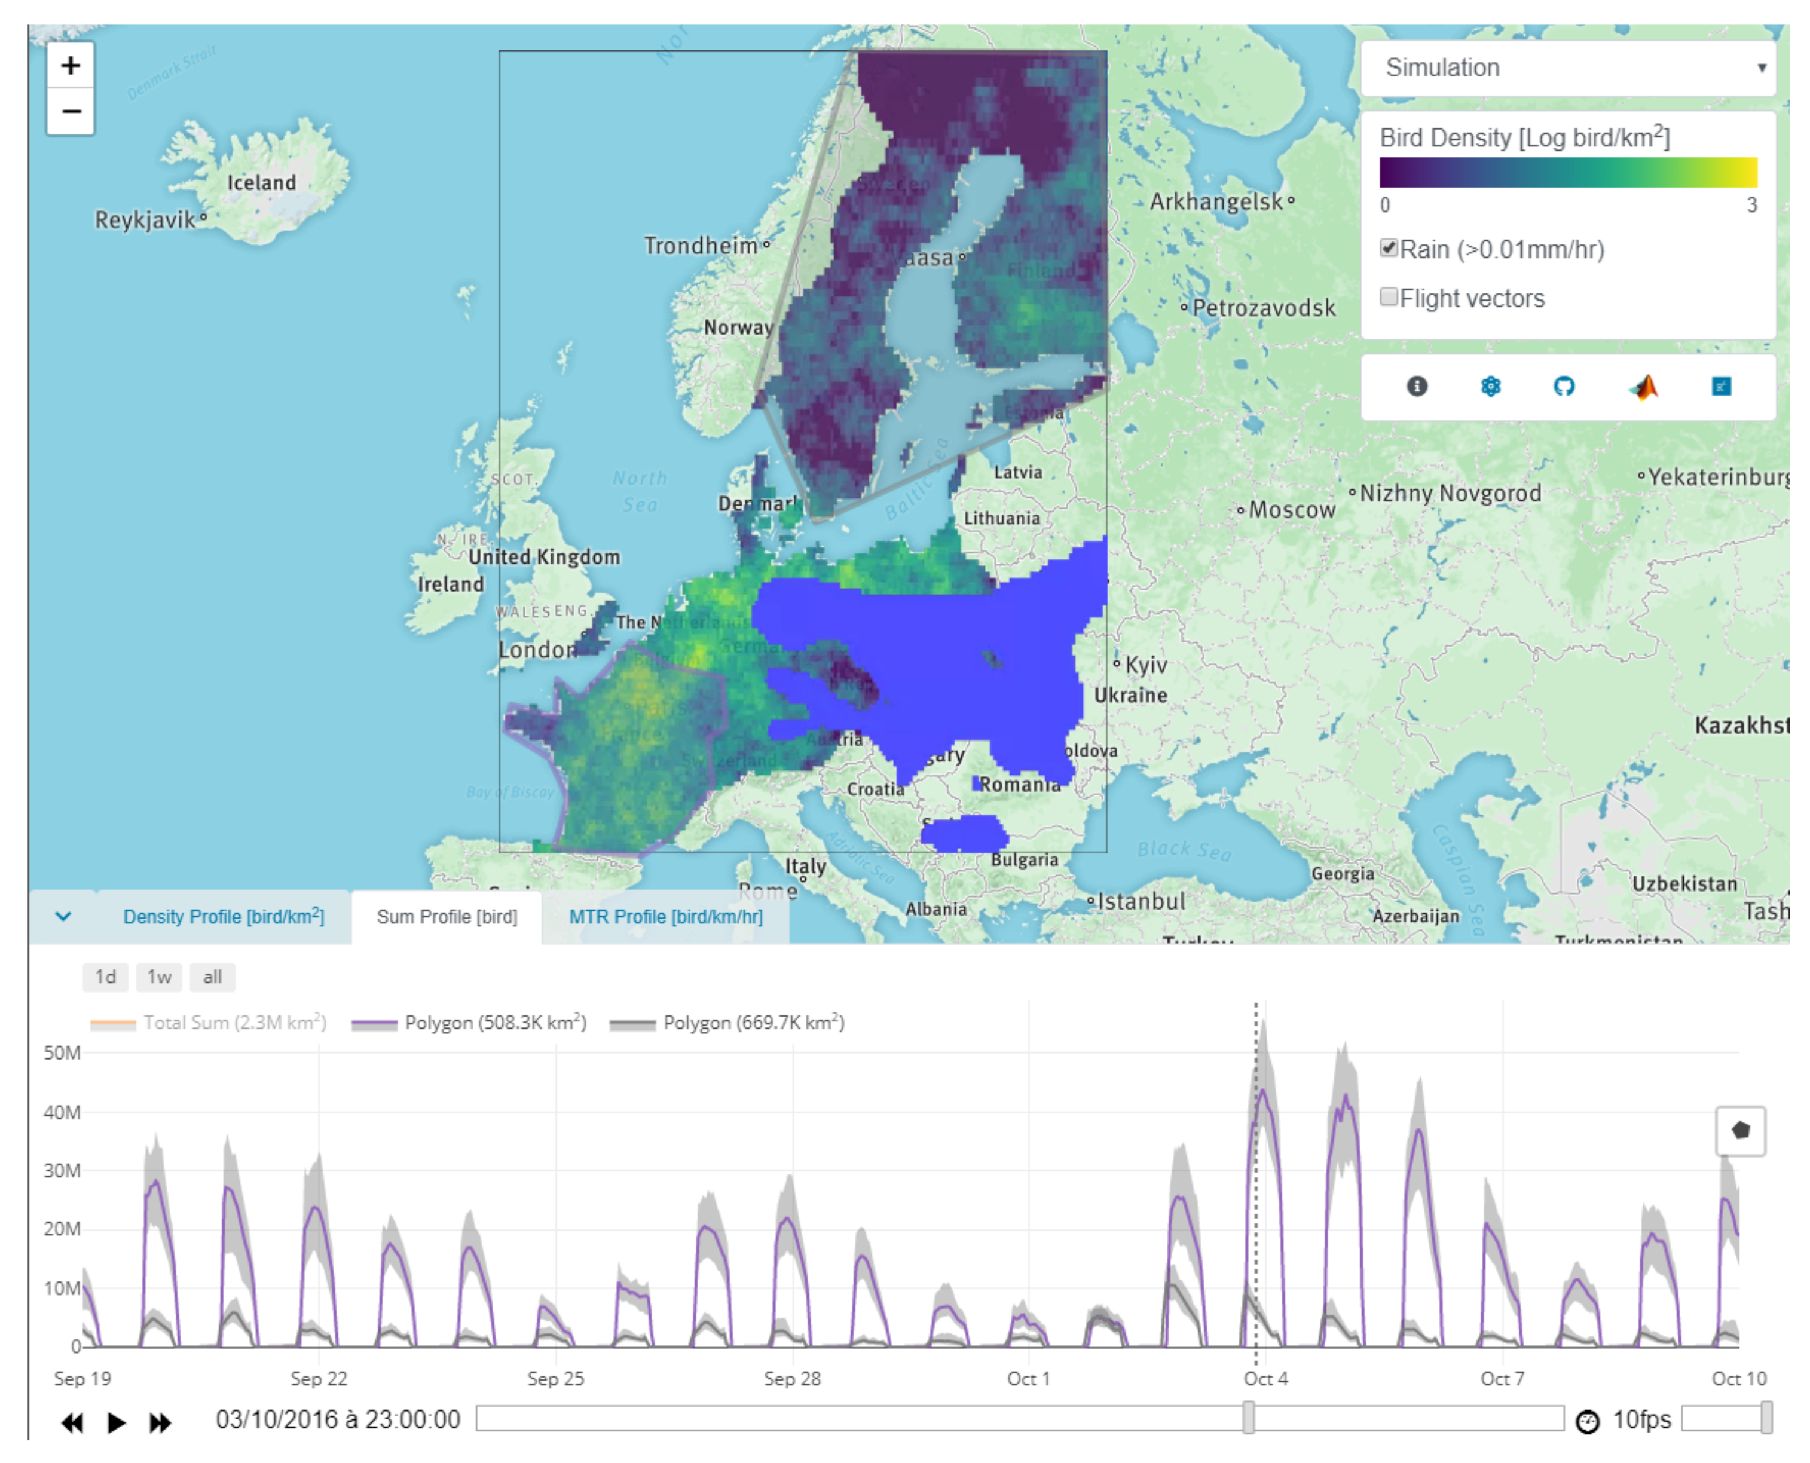Click the Trondheim label on map
The width and height of the screenshot is (1810, 1463).
pyautogui.click(x=701, y=245)
